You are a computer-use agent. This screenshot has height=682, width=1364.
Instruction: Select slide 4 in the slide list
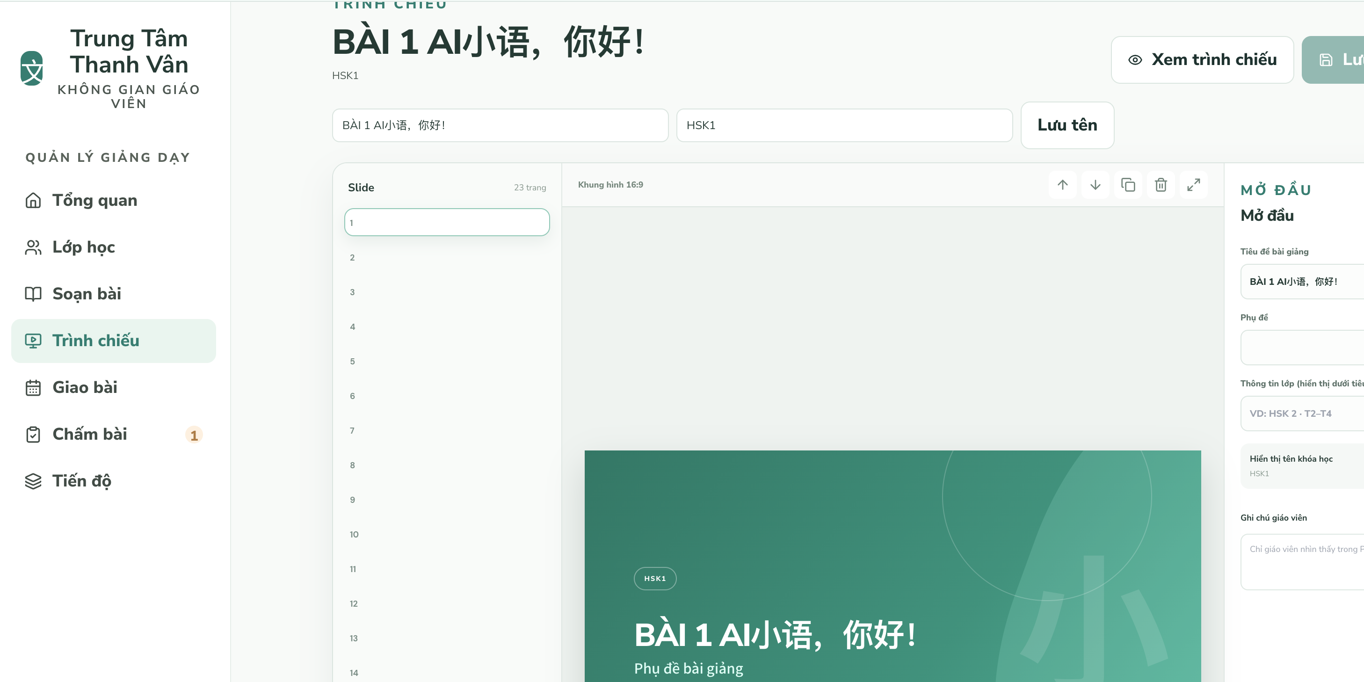click(x=447, y=326)
